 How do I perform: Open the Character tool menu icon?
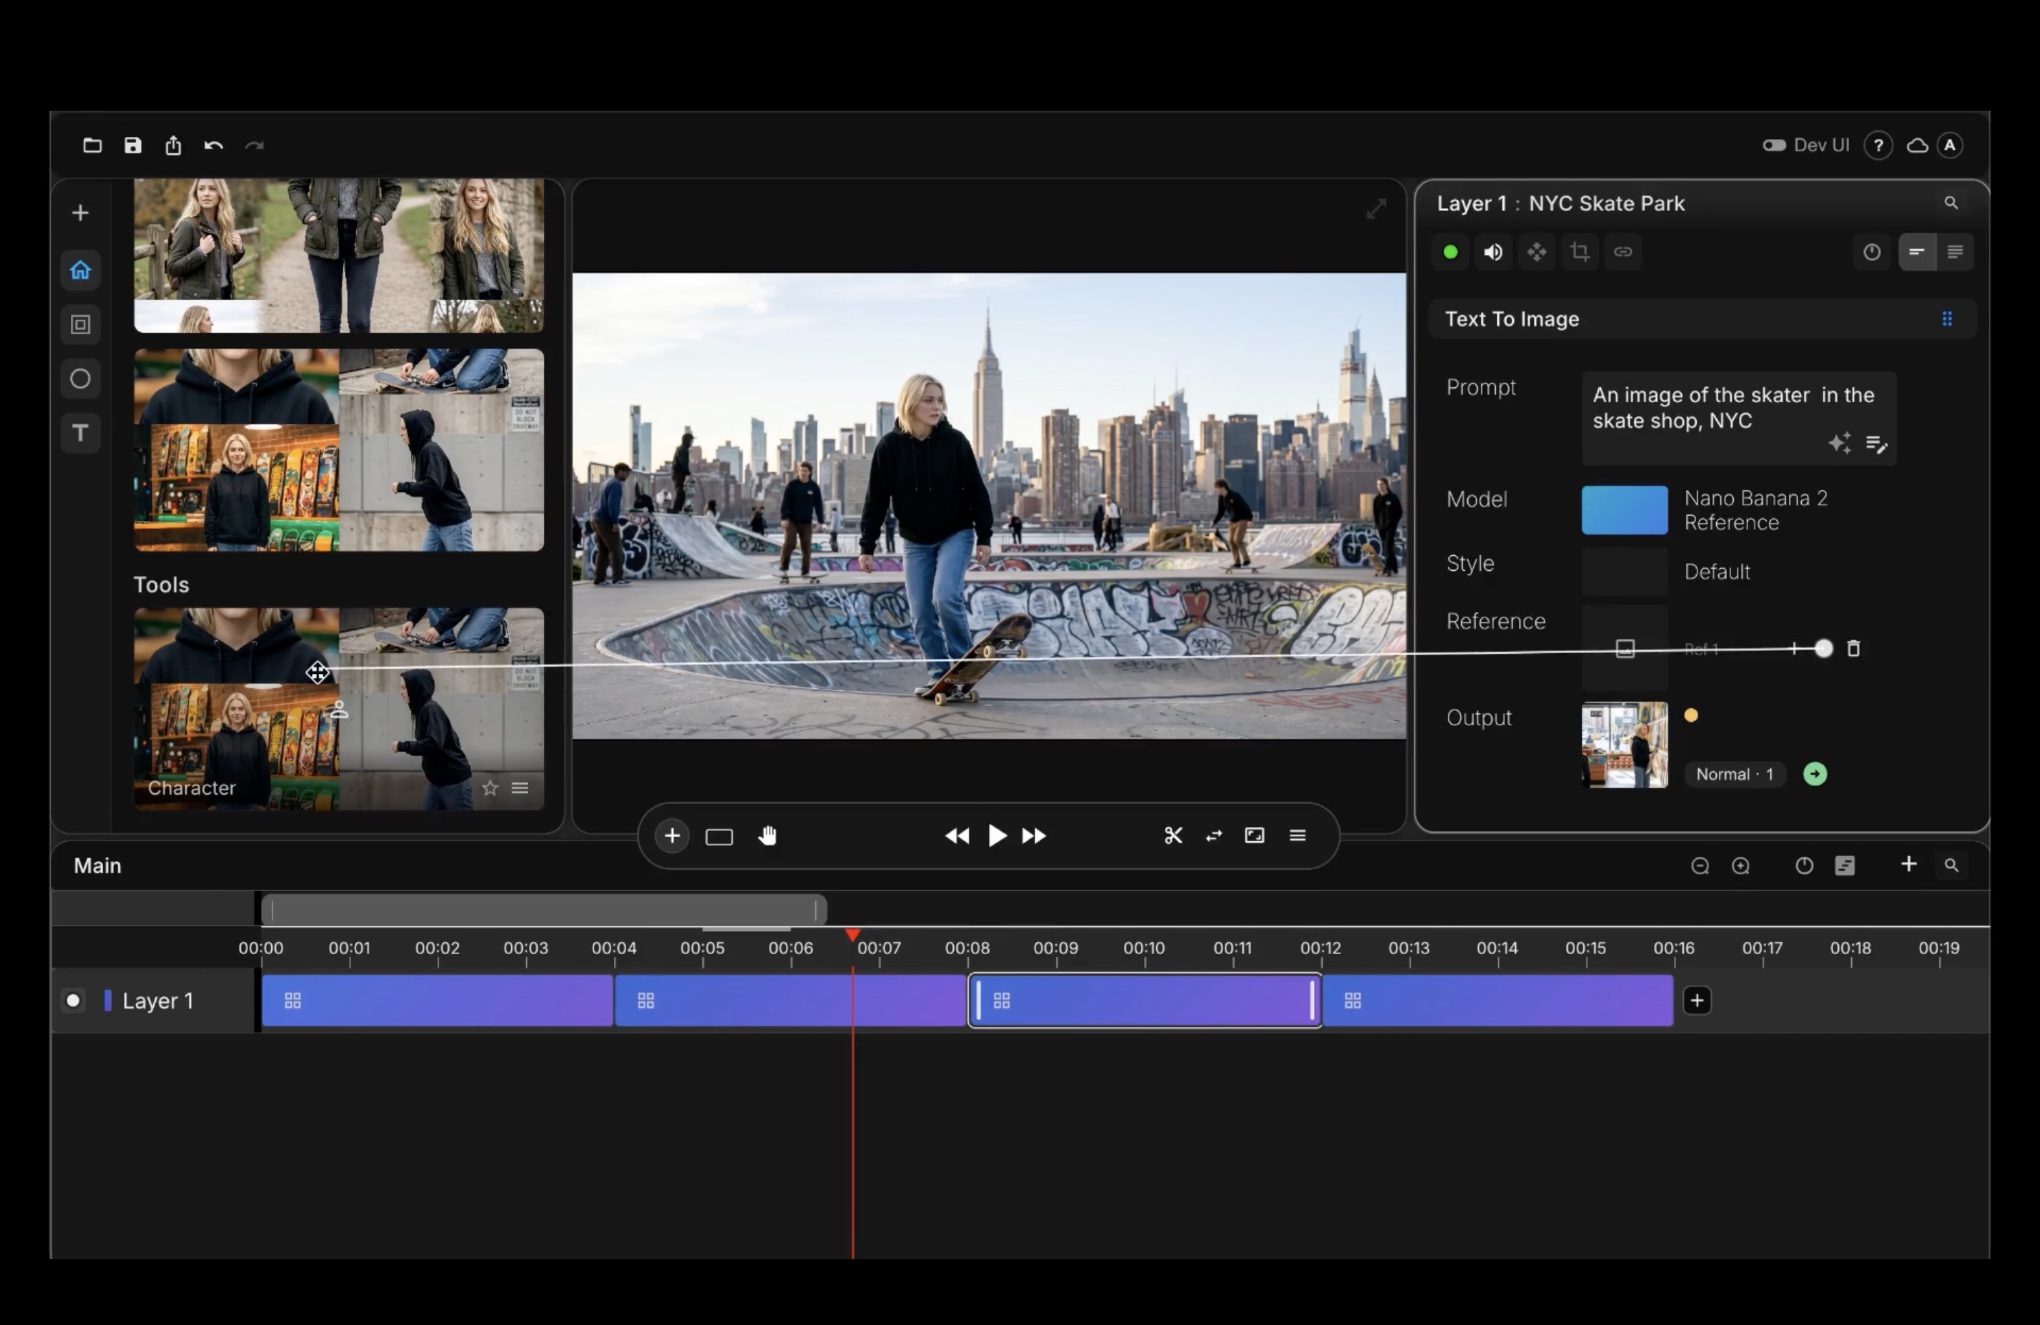[519, 787]
